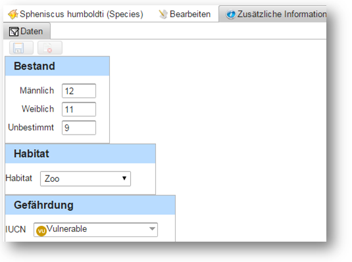
Task: Select the Daten tab
Action: click(27, 31)
